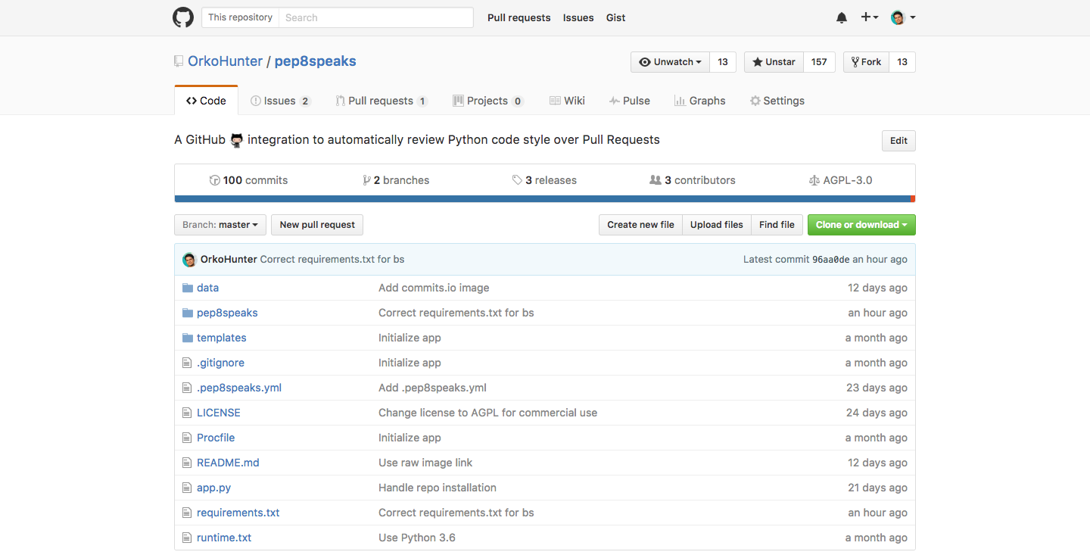Open the data folder icon
The width and height of the screenshot is (1090, 555).
187,287
